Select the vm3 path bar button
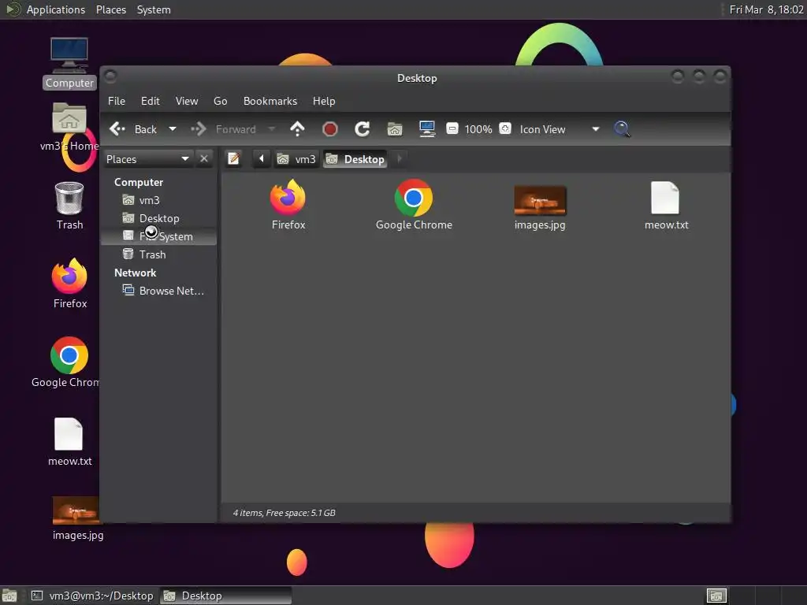The width and height of the screenshot is (807, 605). [296, 159]
